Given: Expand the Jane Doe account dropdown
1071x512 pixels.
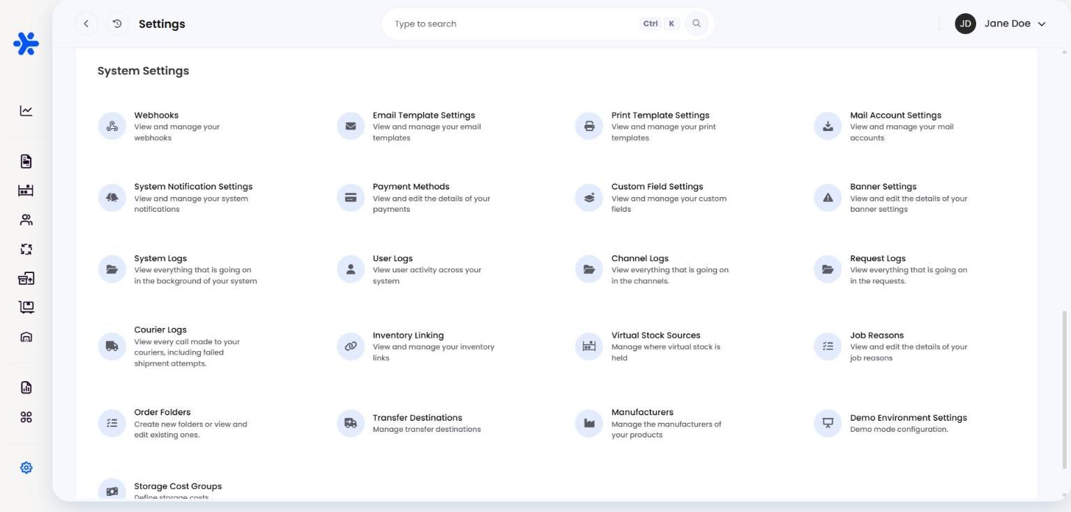Looking at the screenshot, I should click(x=1001, y=24).
